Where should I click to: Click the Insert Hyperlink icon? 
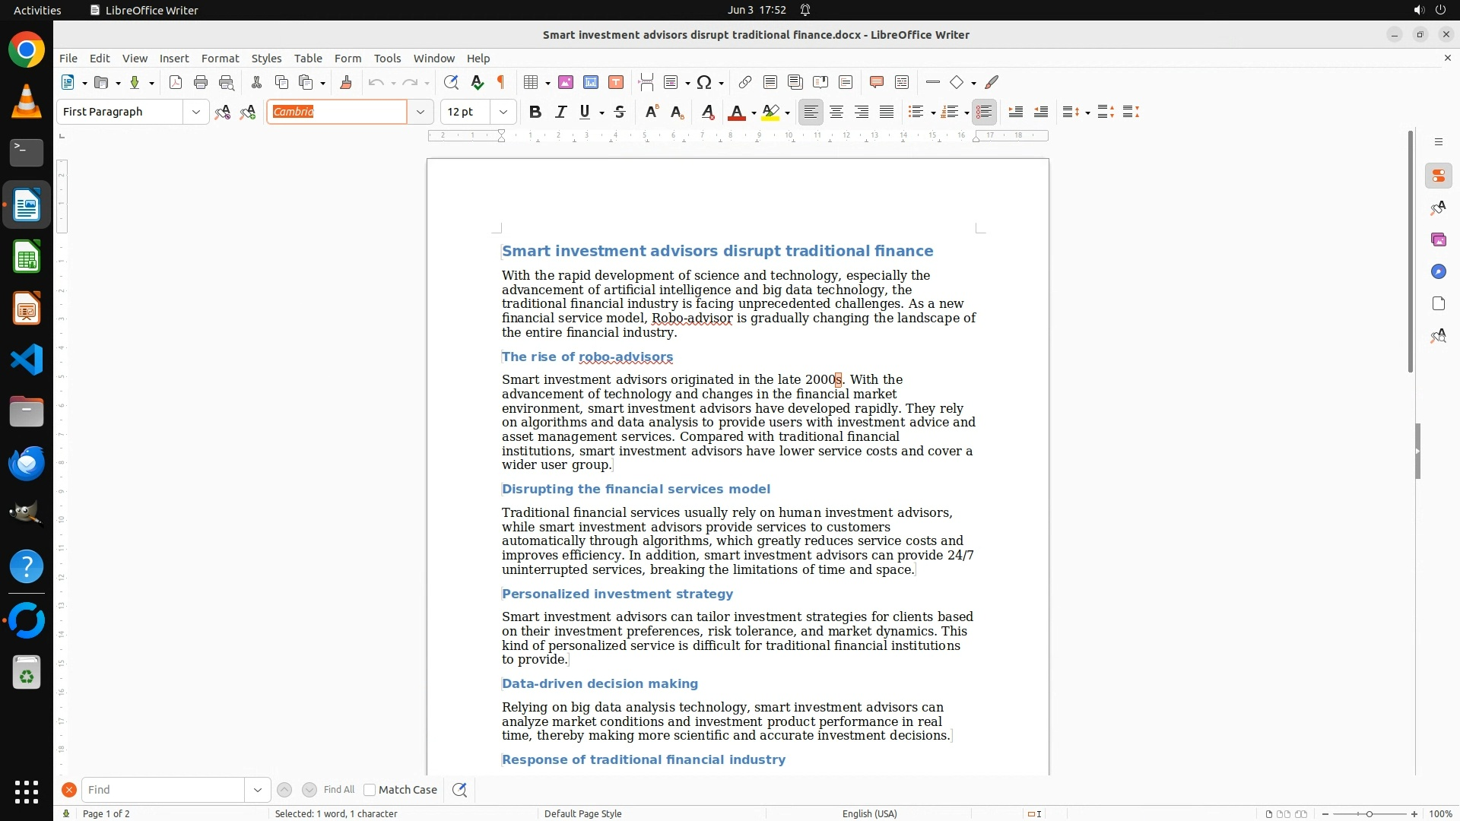click(745, 83)
